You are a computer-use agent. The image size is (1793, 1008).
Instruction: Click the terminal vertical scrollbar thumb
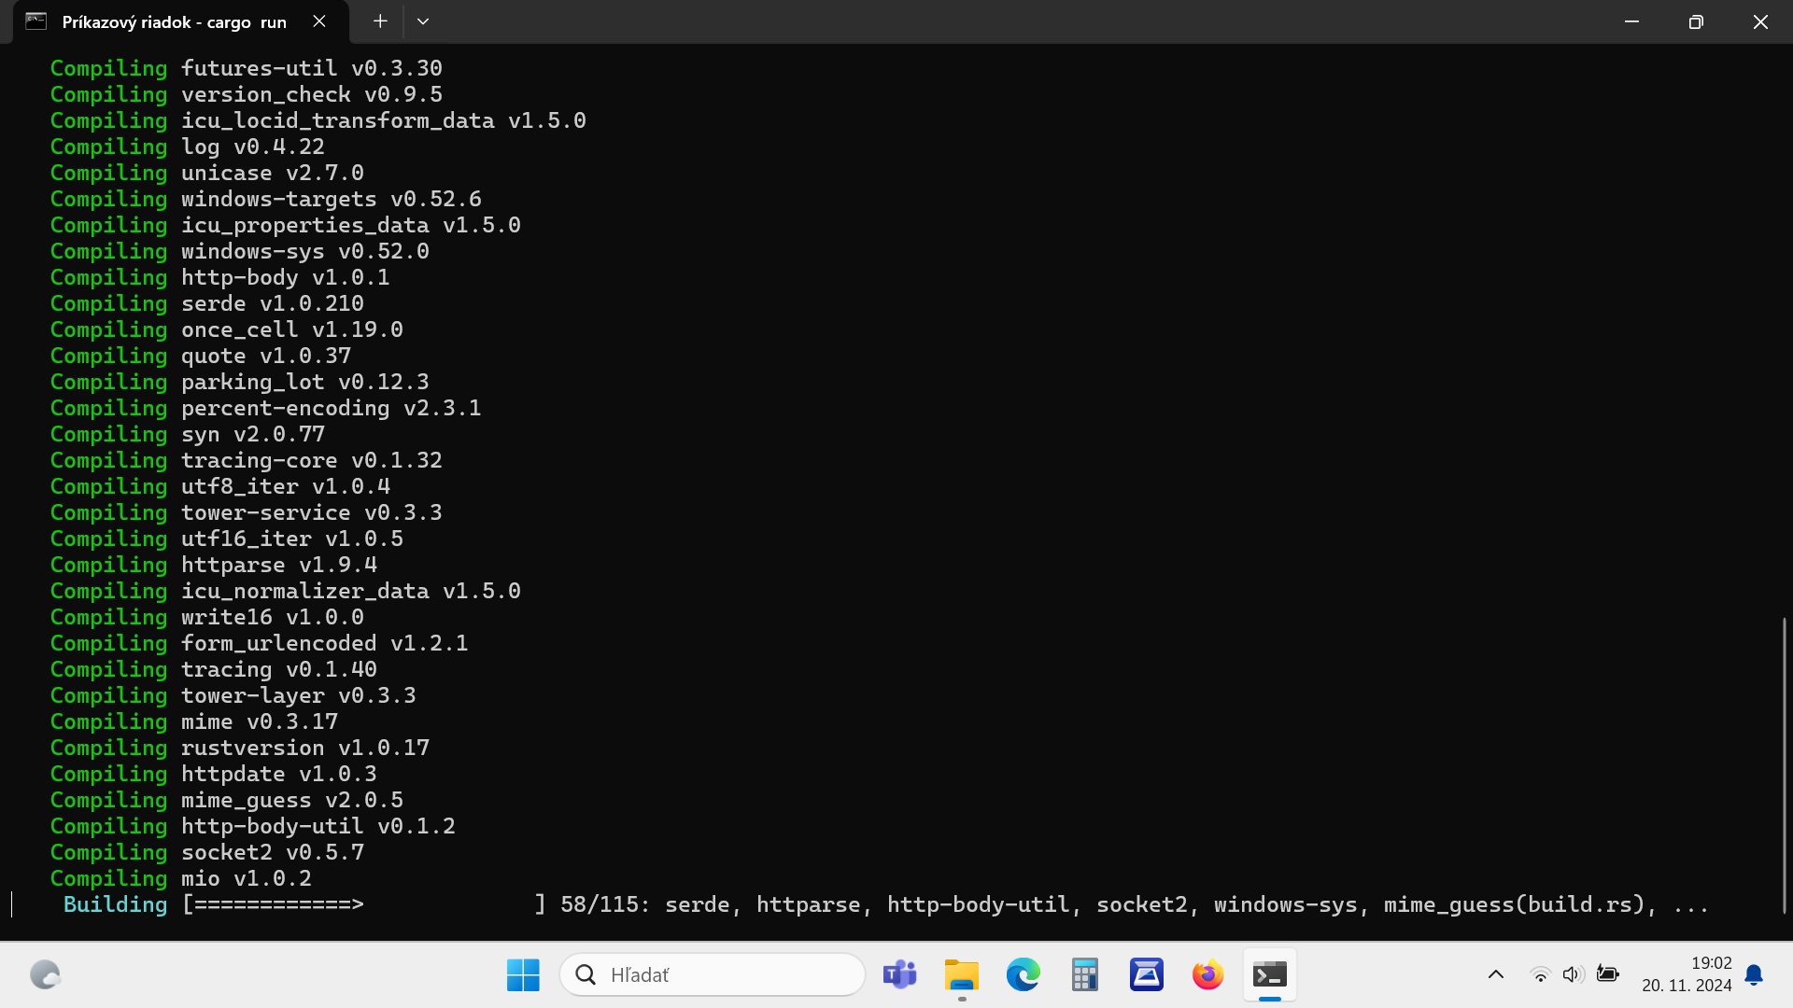pyautogui.click(x=1784, y=765)
